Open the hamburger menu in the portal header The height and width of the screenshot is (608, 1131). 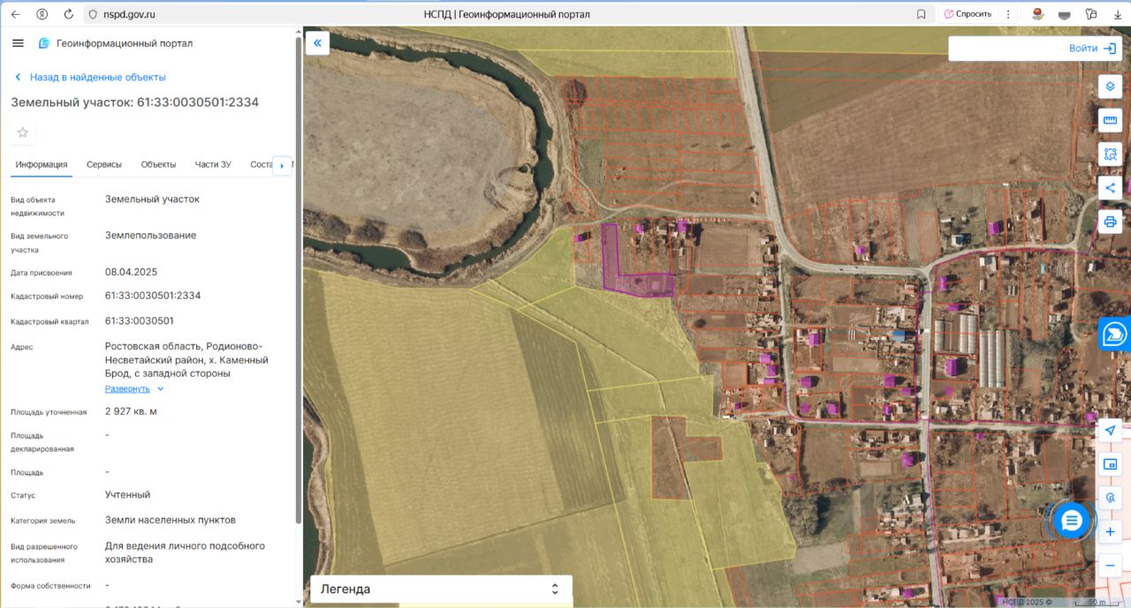[18, 43]
